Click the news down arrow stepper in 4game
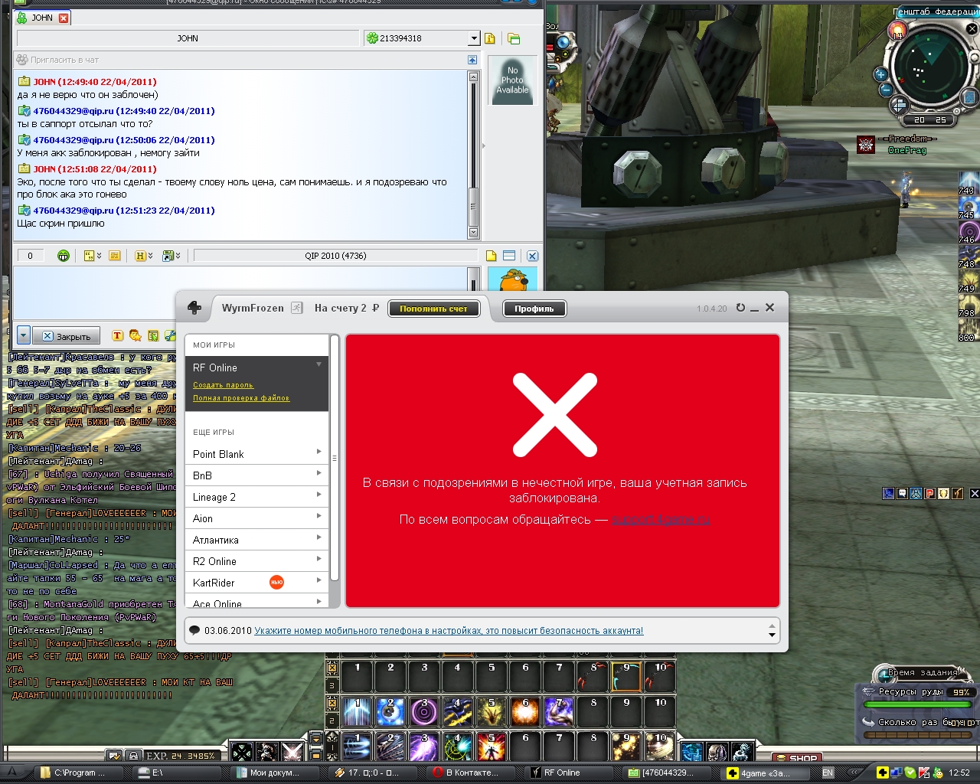This screenshot has width=980, height=784. pyautogui.click(x=772, y=635)
